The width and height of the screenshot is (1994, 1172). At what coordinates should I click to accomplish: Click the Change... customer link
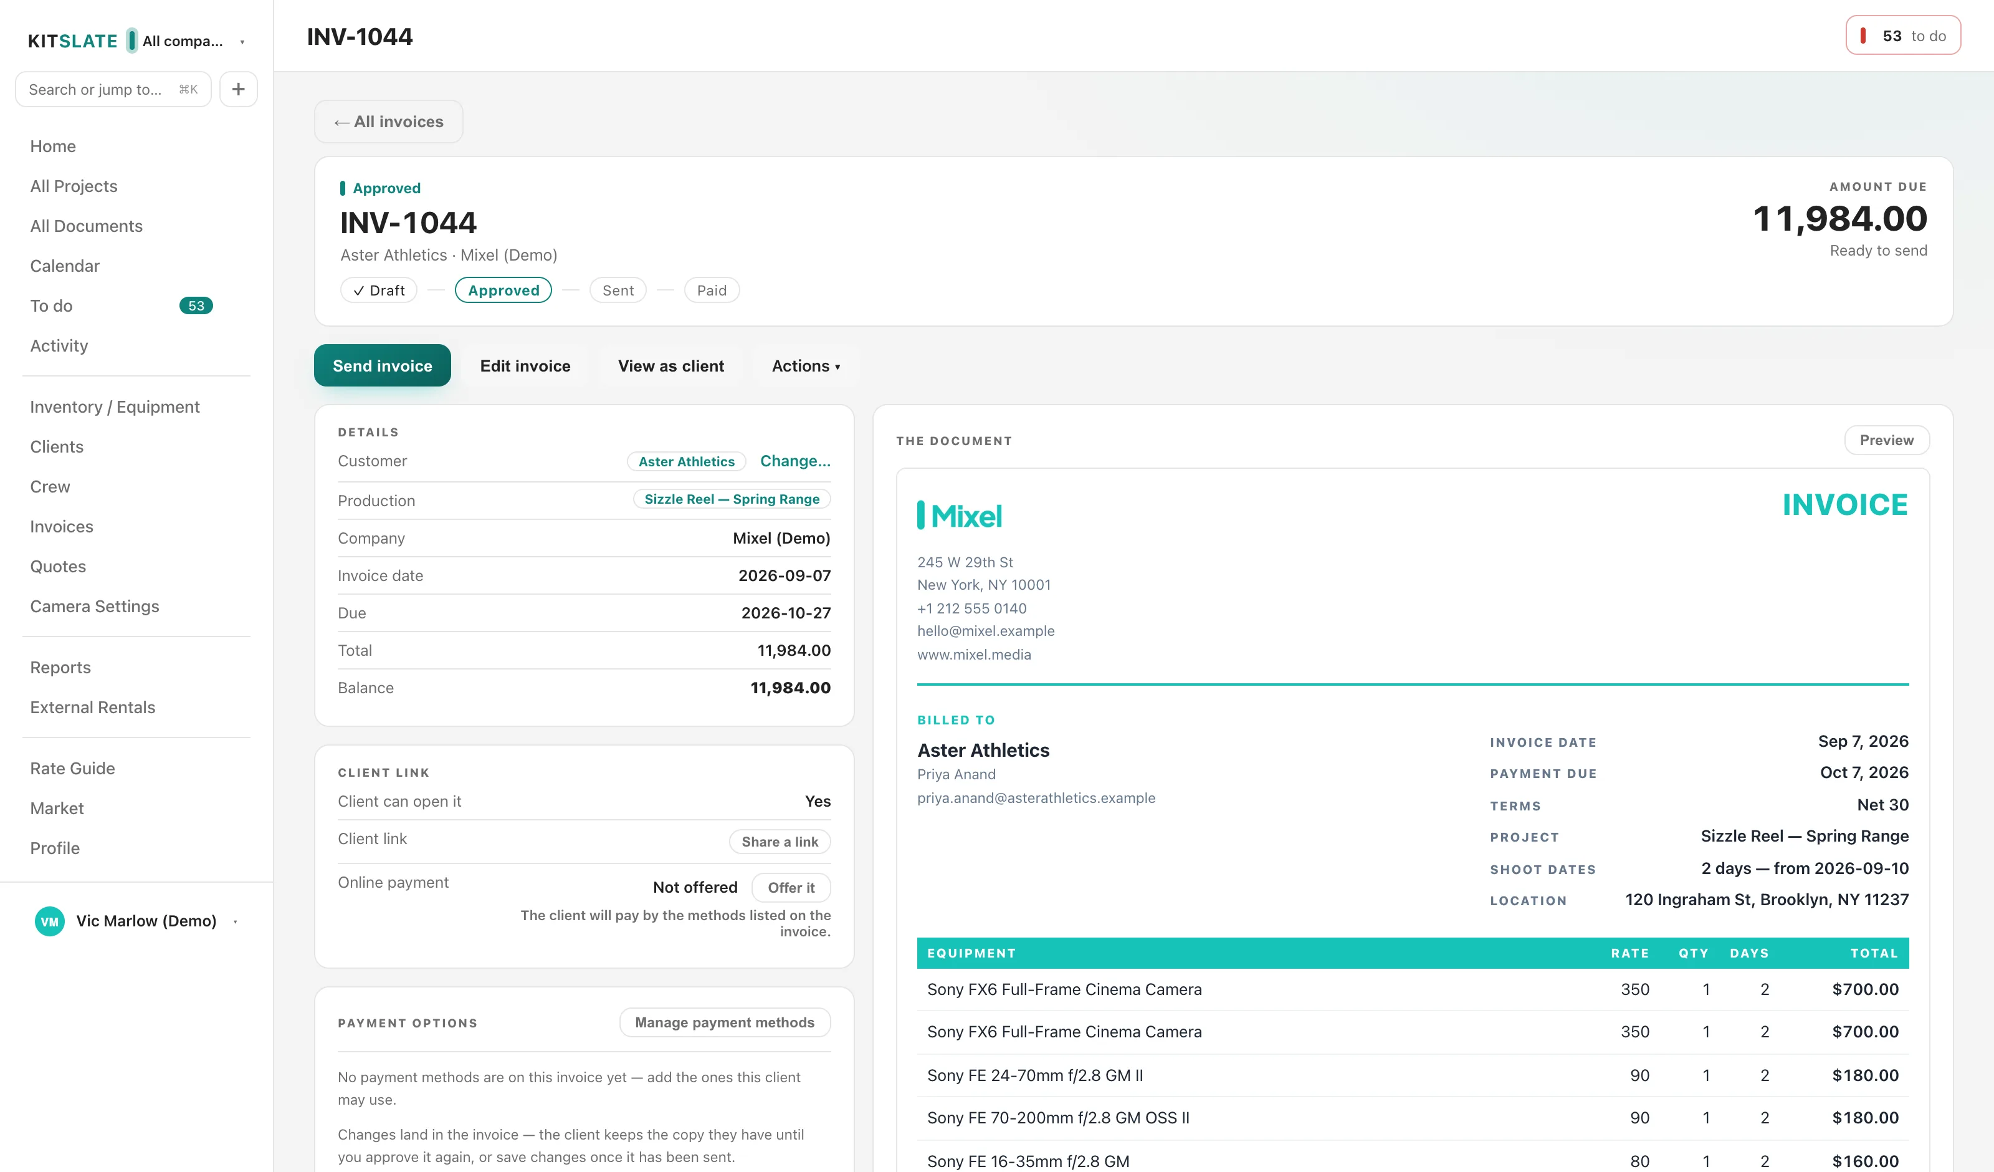point(795,461)
